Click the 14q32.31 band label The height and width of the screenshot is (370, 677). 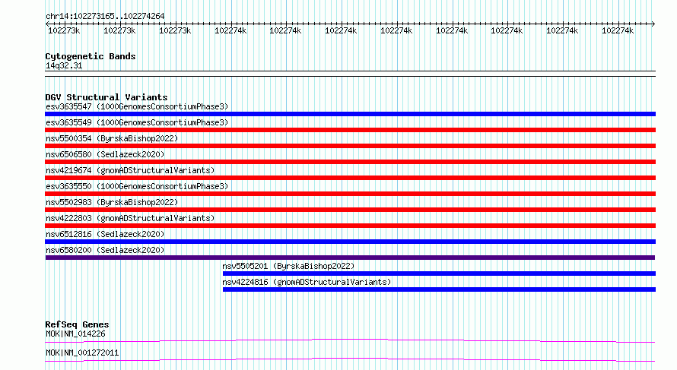coord(64,66)
